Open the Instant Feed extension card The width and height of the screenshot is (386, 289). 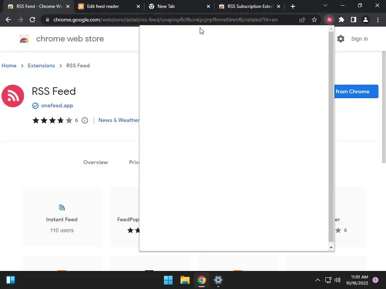click(x=62, y=217)
